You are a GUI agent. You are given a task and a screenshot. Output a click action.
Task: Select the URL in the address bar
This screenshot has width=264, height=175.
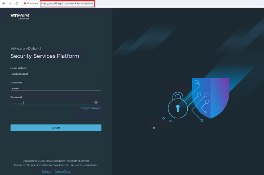(67, 3)
